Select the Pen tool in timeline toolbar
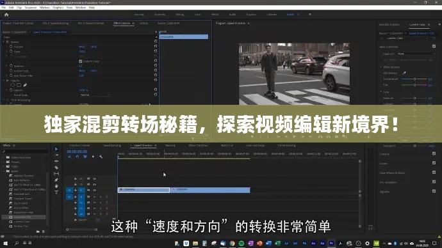The image size is (442, 248). pyautogui.click(x=56, y=180)
